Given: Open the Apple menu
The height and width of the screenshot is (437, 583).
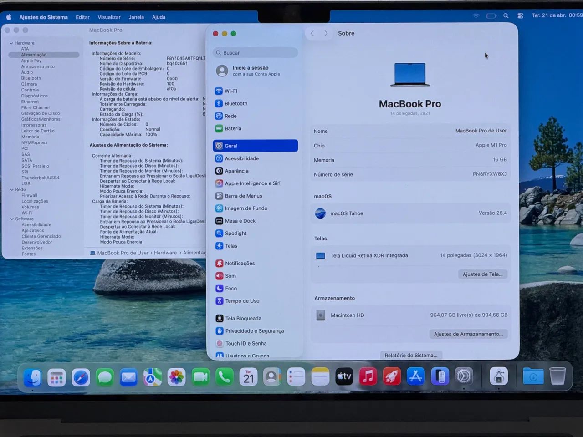Looking at the screenshot, I should pyautogui.click(x=9, y=17).
